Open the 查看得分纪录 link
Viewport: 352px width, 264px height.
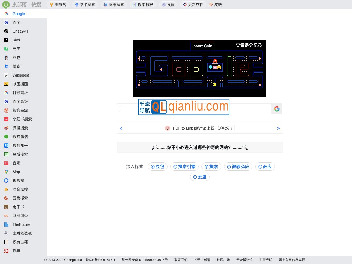click(x=249, y=45)
